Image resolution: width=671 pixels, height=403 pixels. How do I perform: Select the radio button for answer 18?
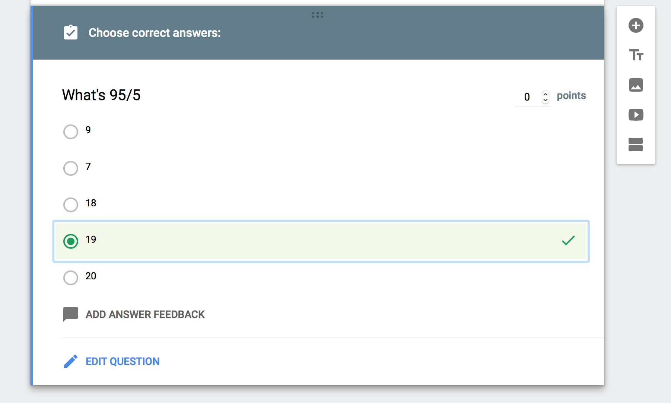click(x=71, y=204)
